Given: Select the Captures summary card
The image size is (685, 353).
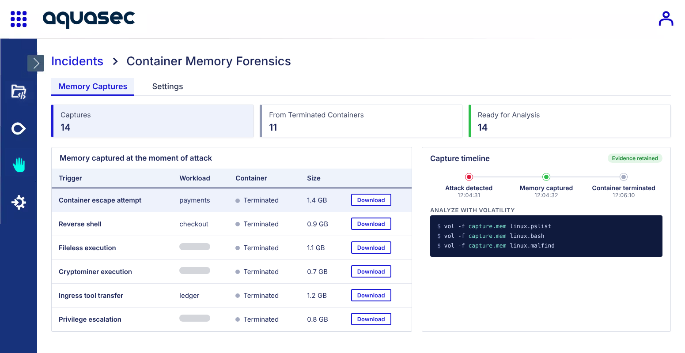Looking at the screenshot, I should 152,121.
